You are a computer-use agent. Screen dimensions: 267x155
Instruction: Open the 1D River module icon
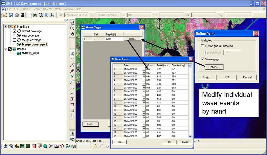point(51,146)
